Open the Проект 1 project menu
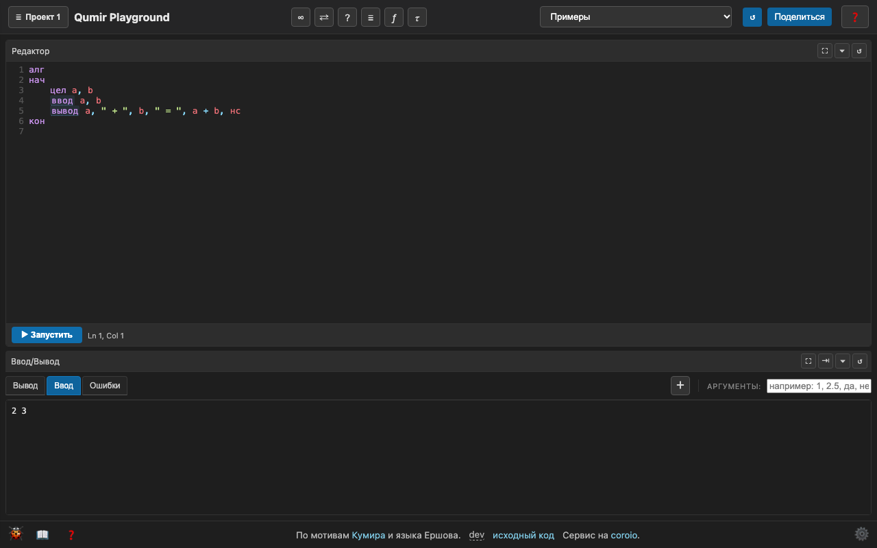Viewport: 877px width, 548px height. click(x=38, y=17)
